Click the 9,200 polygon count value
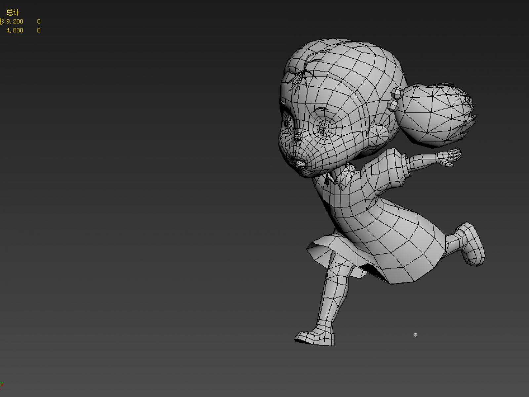The height and width of the screenshot is (397, 529). 15,22
